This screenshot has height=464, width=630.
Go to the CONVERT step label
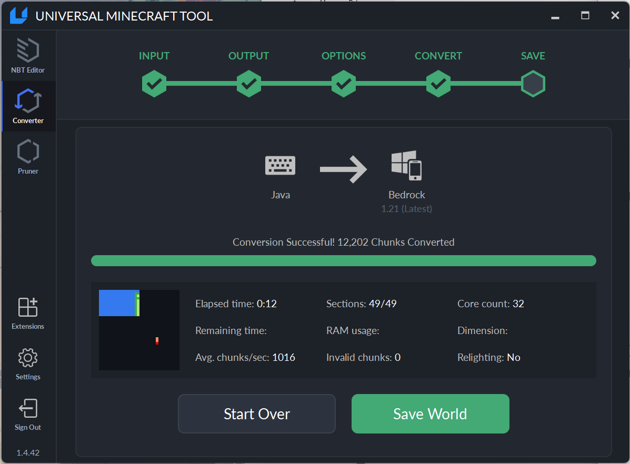pyautogui.click(x=438, y=56)
